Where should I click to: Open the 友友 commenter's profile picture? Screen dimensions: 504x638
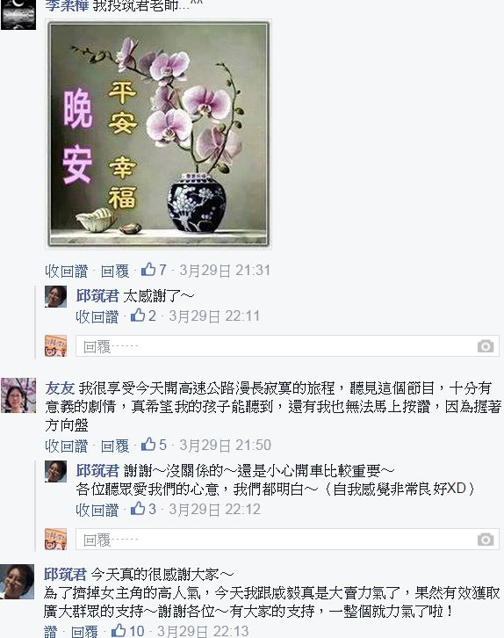[x=18, y=395]
